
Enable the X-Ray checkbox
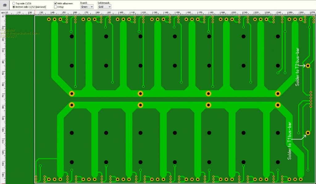[x=56, y=6]
